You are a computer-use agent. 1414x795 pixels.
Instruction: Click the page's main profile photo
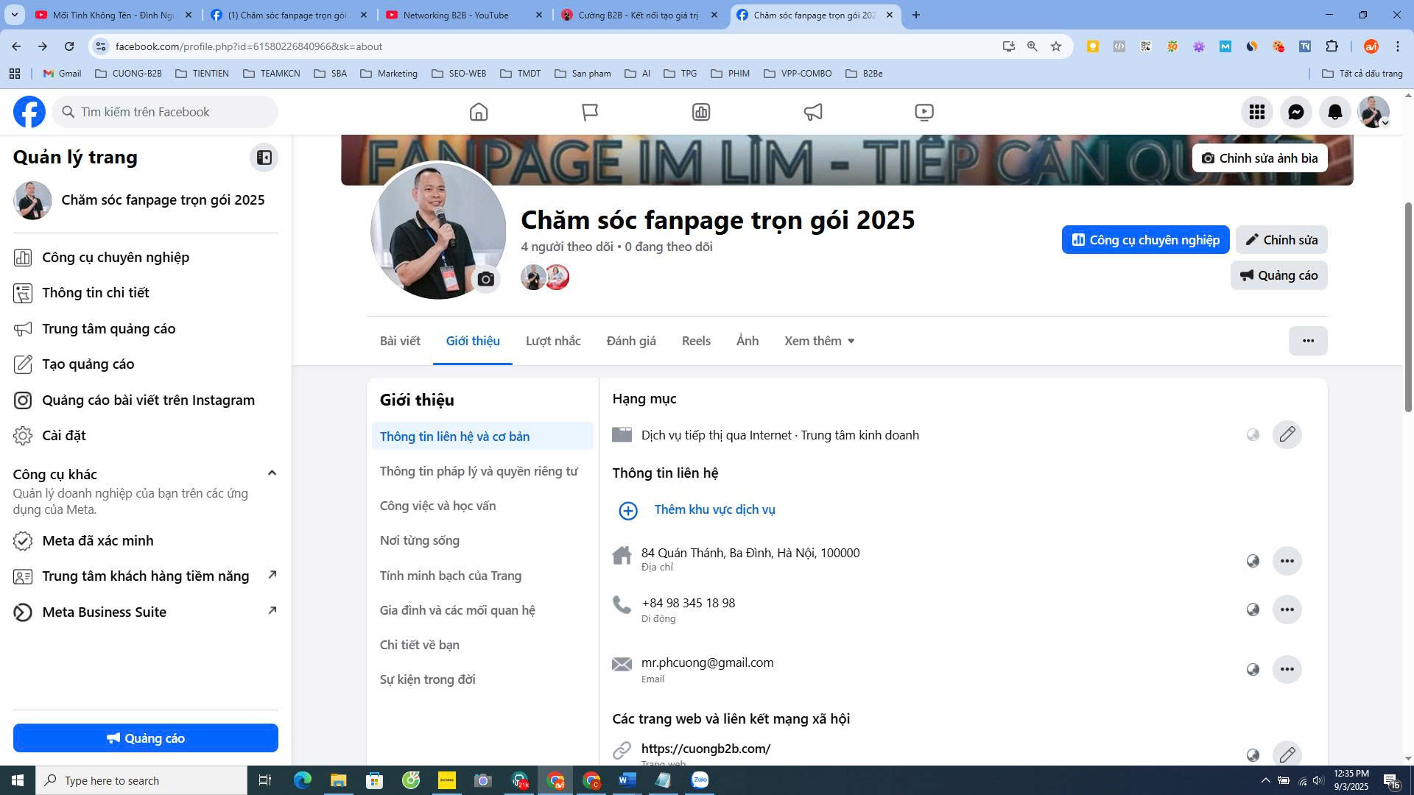coord(438,230)
